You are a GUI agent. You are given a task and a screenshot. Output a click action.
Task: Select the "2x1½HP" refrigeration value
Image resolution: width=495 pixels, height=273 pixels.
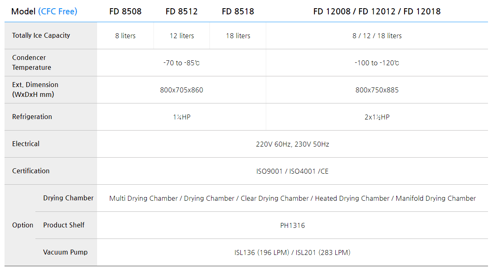tap(377, 117)
